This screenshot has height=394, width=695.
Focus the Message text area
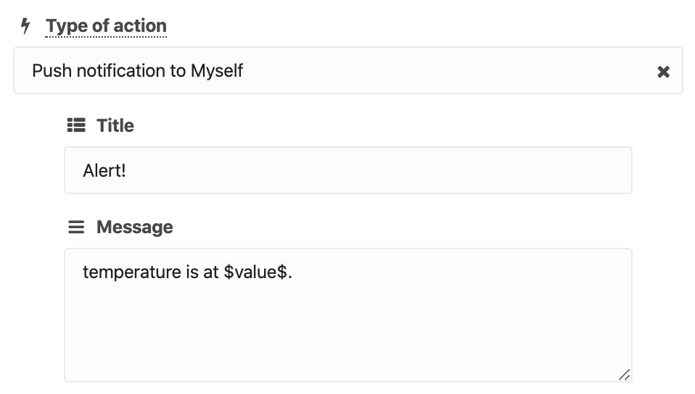(348, 315)
